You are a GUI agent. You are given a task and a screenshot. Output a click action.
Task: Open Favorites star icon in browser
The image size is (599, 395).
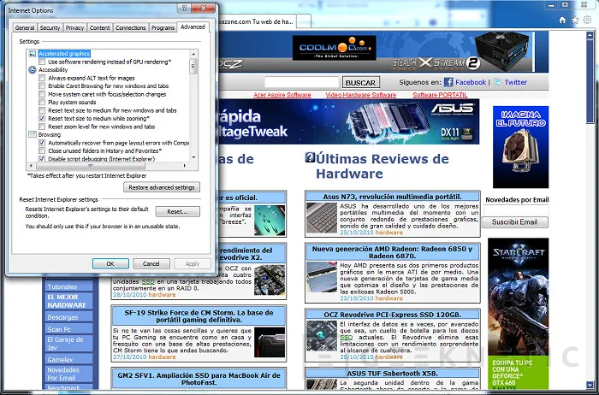pos(575,21)
